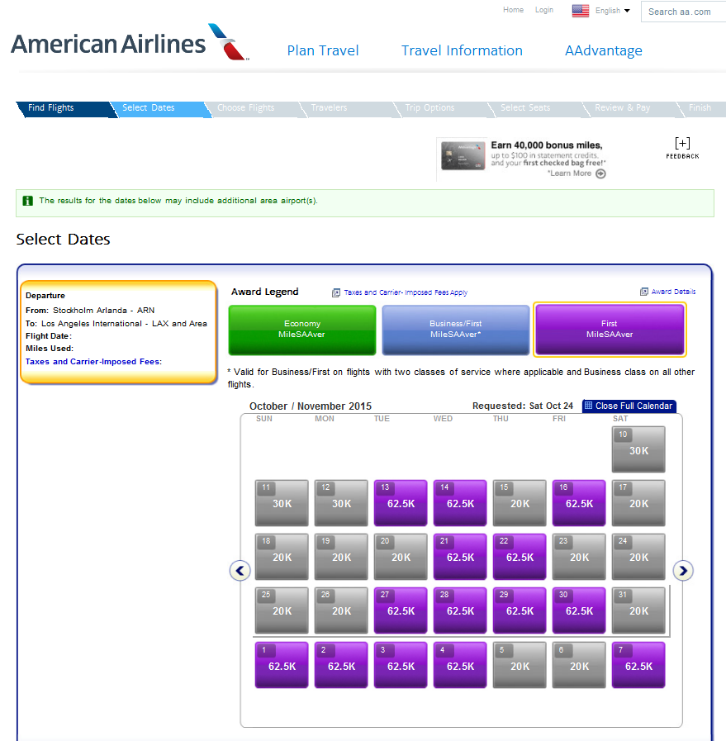Click the Search aa.com field
The height and width of the screenshot is (741, 726).
click(683, 12)
